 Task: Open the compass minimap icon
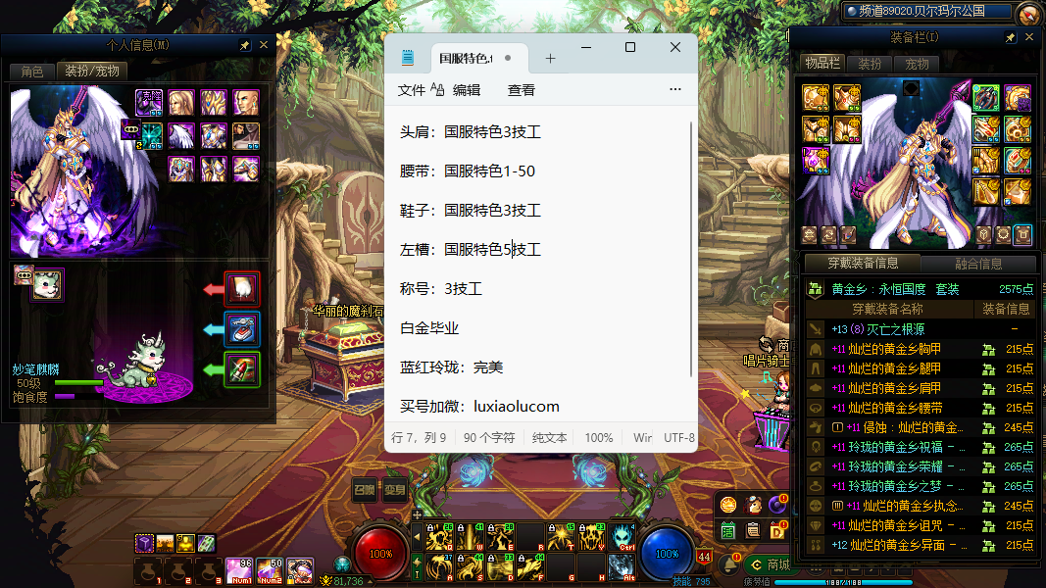point(1028,13)
